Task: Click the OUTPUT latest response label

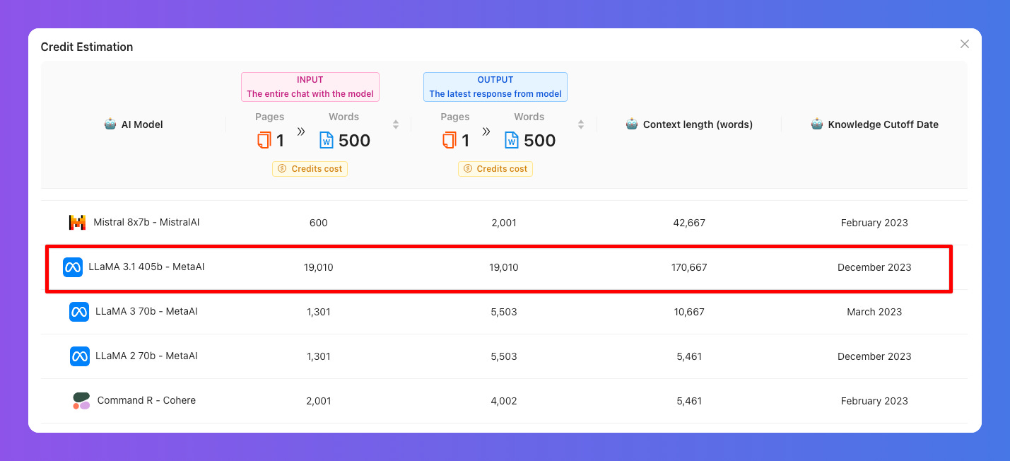Action: tap(495, 87)
